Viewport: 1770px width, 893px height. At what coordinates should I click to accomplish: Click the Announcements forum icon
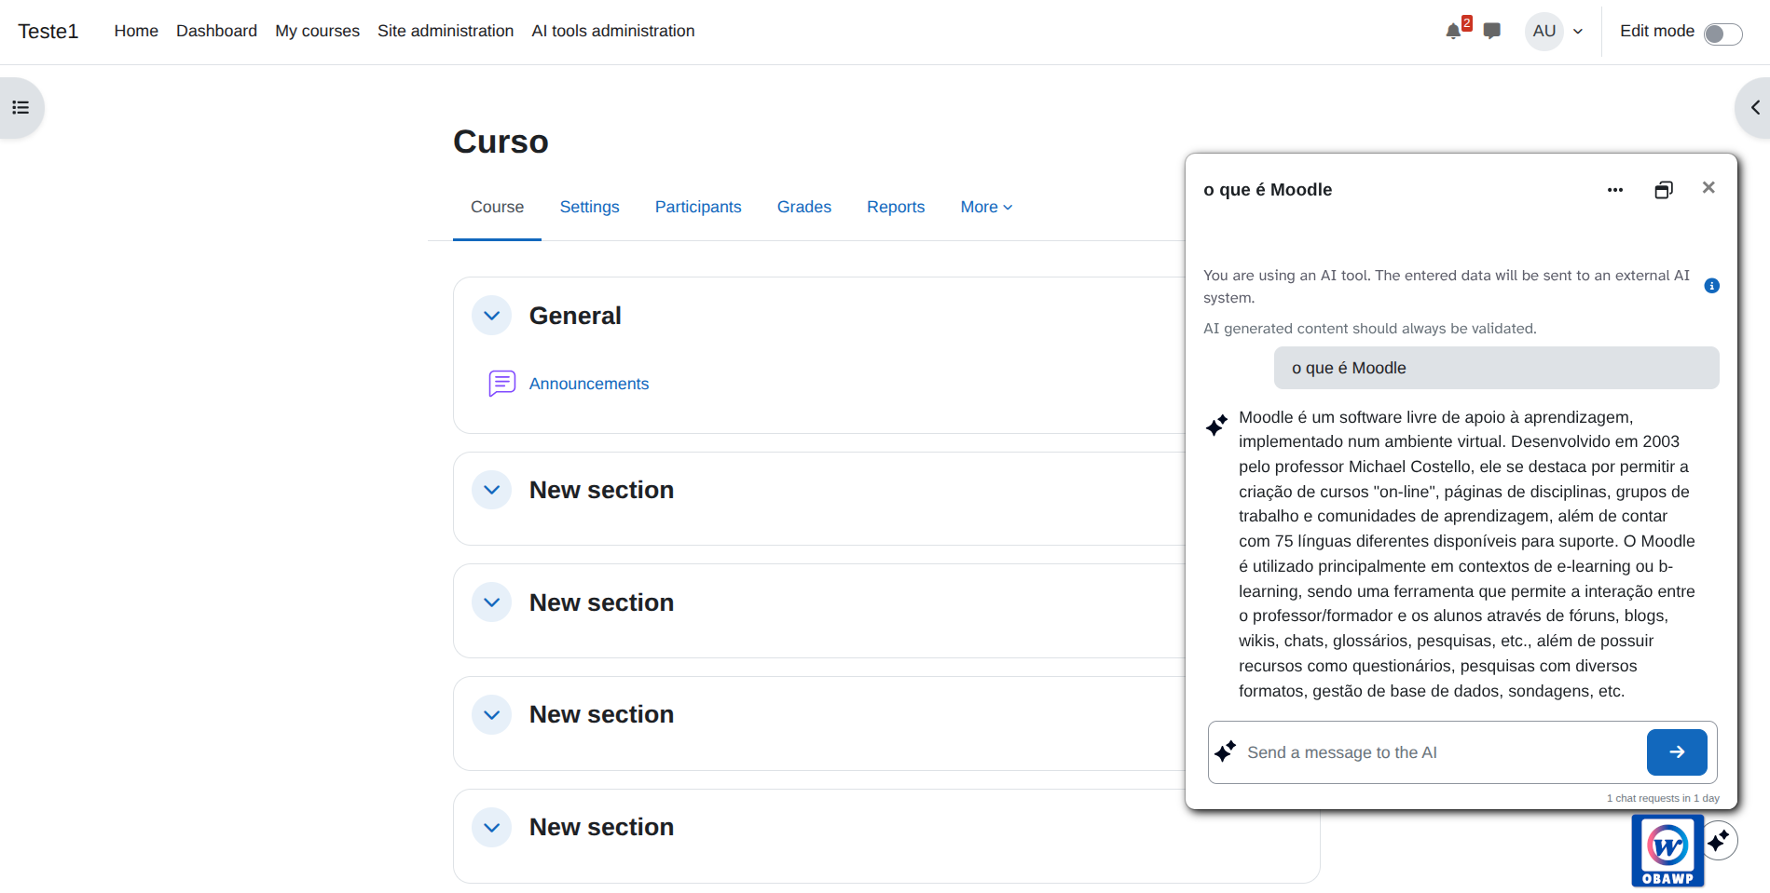[x=501, y=384]
